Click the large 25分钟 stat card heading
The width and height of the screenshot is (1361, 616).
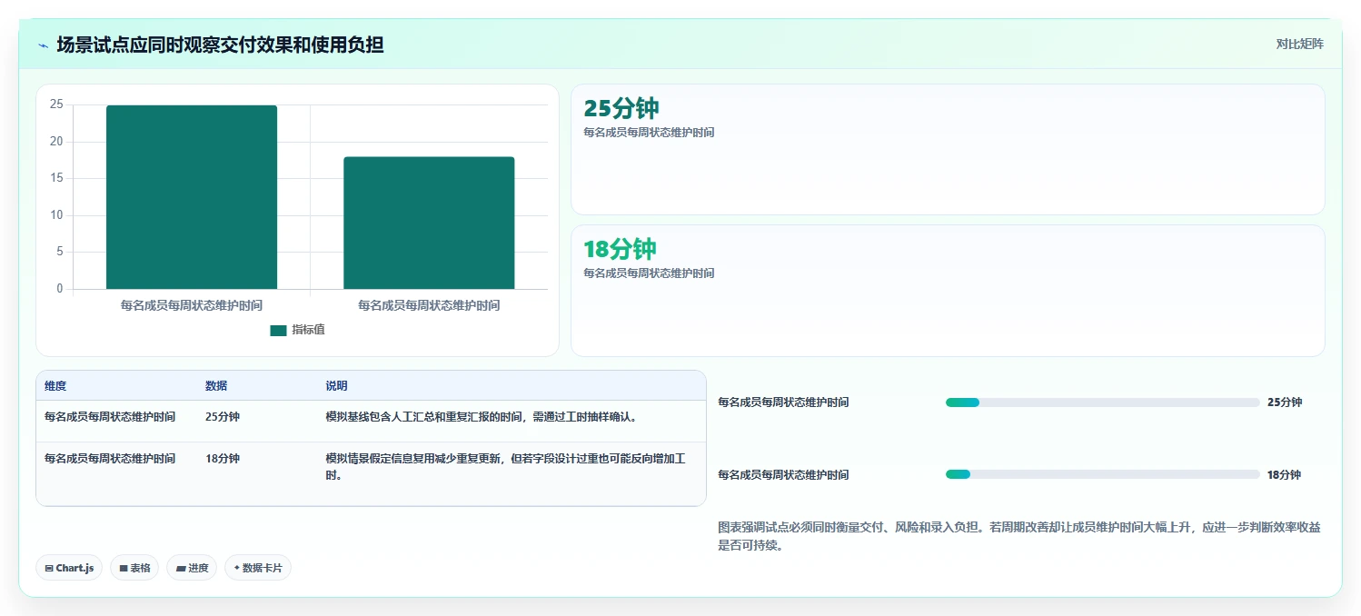(x=621, y=108)
